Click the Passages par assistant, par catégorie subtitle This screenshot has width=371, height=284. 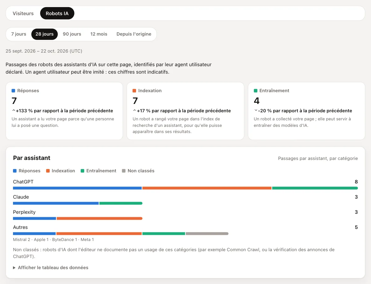pyautogui.click(x=318, y=158)
